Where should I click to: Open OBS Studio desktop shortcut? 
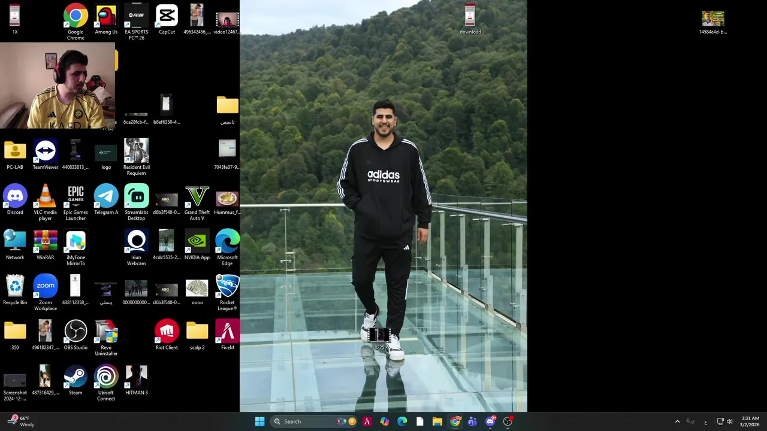[76, 335]
